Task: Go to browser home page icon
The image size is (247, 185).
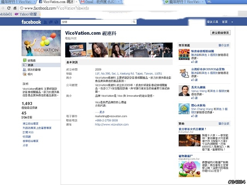Action: click(15, 8)
